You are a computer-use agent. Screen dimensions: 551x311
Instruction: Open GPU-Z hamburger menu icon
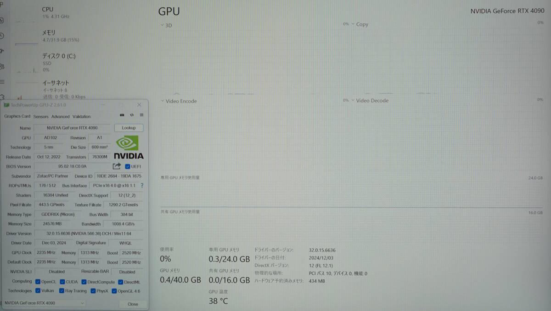[x=141, y=115]
